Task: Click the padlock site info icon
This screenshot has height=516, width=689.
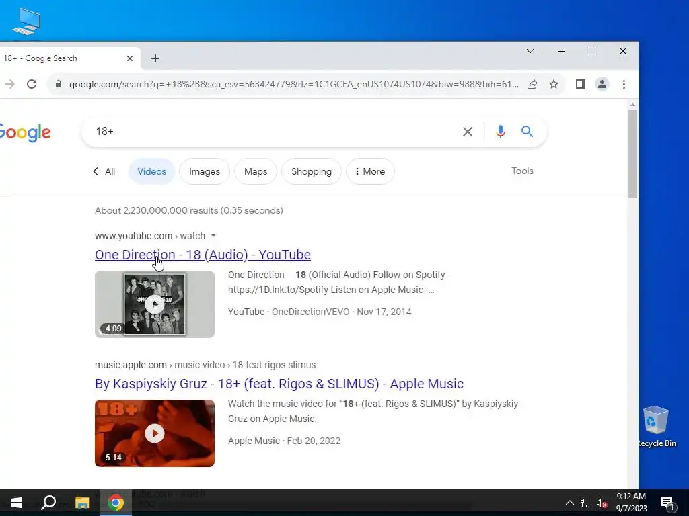Action: 58,84
